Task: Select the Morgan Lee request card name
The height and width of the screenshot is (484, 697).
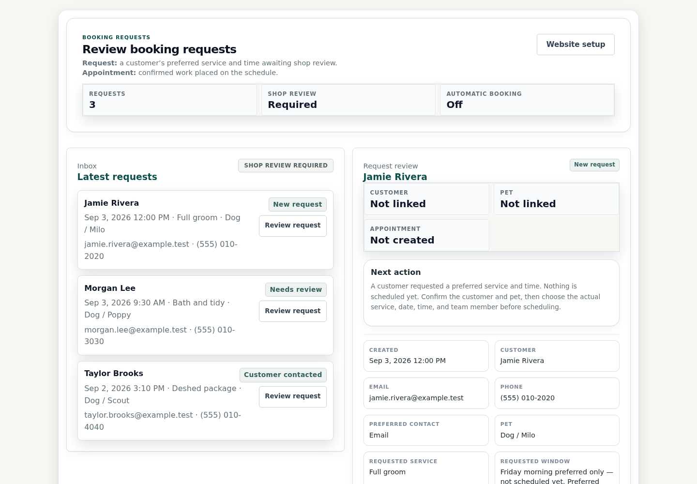Action: [x=110, y=288]
